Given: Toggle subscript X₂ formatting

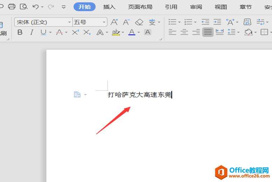Looking at the screenshot, I should tap(87, 32).
